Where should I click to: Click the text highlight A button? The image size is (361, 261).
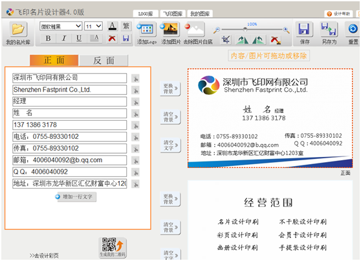click(x=94, y=38)
